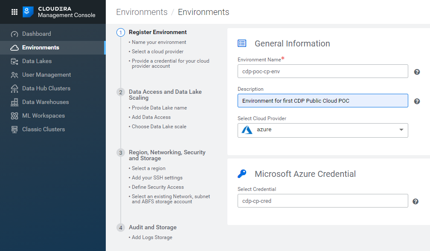Focus the Environment Name input field
The height and width of the screenshot is (251, 430).
323,71
